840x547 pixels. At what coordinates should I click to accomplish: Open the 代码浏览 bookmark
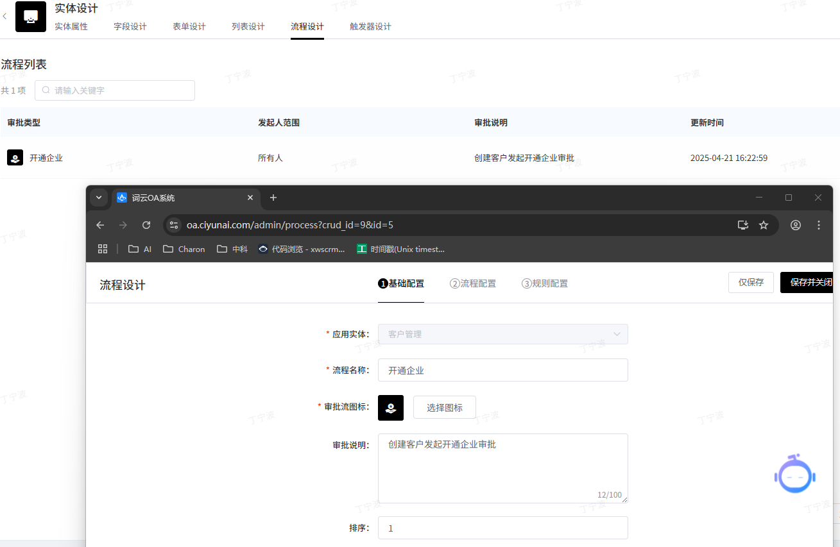click(x=302, y=249)
